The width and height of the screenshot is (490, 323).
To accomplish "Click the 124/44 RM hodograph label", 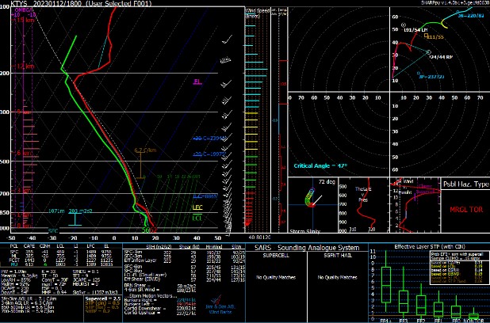I will coord(441,57).
